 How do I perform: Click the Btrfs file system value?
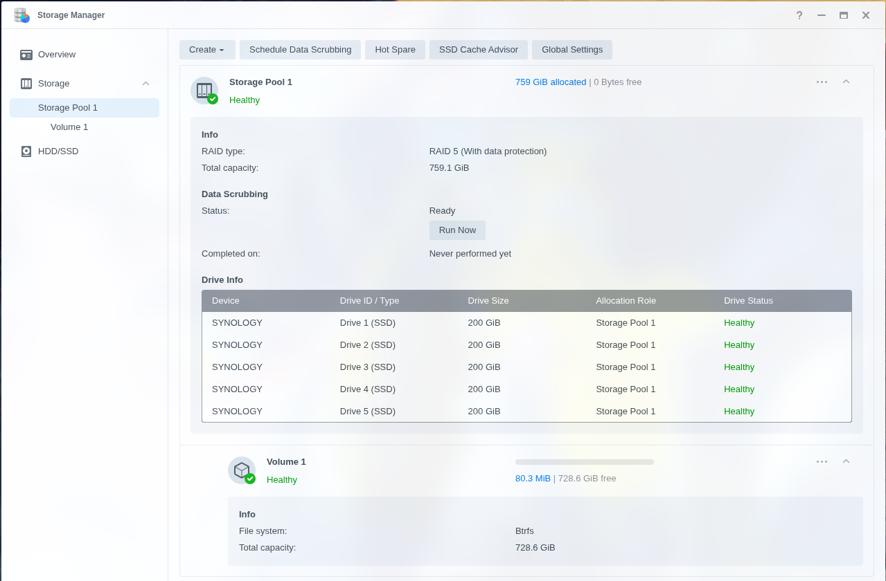(524, 531)
